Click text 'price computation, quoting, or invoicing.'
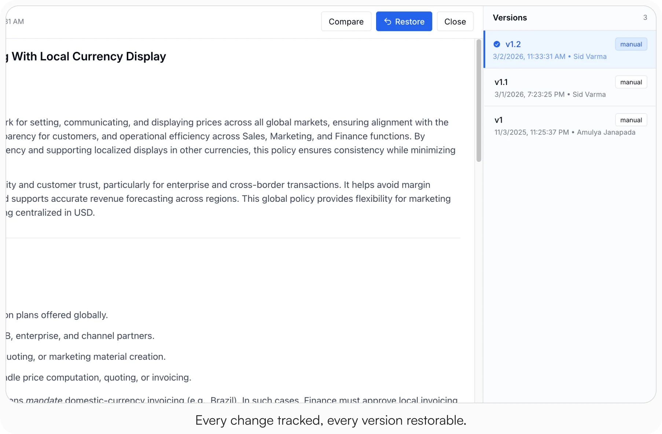 tap(107, 378)
